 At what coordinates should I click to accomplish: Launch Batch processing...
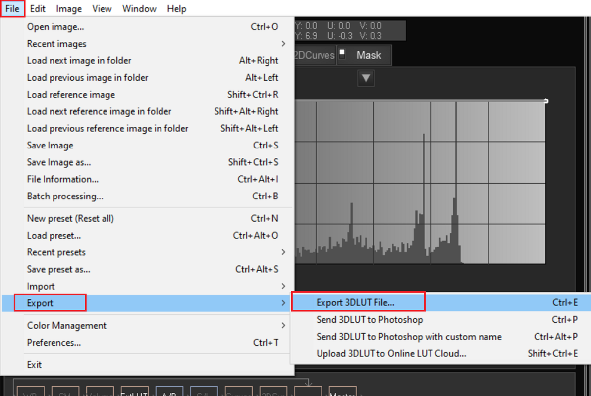click(147, 197)
